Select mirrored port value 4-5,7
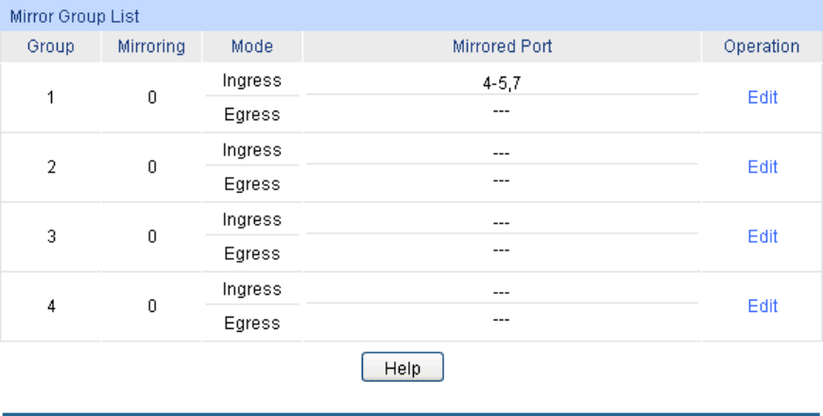Viewport: 823px width, 416px height. (x=501, y=83)
